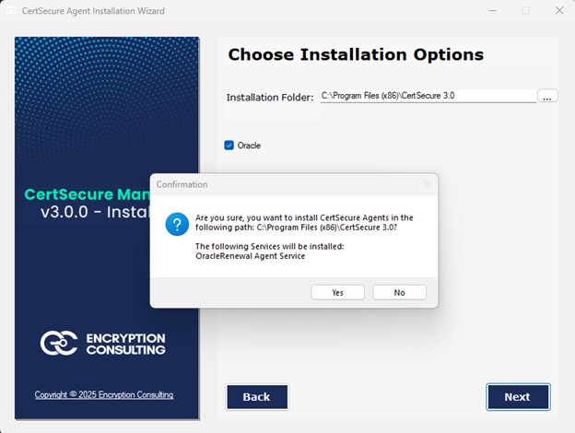Click the Confirmation dialog title
575x433 pixels.
(182, 184)
